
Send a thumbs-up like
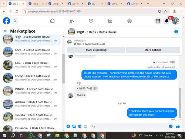(x=178, y=126)
